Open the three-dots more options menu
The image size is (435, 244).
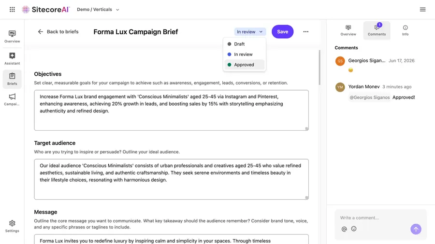[x=306, y=31]
